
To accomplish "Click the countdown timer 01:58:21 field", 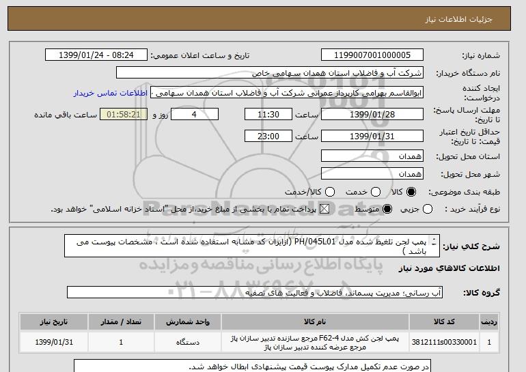I will (124, 114).
